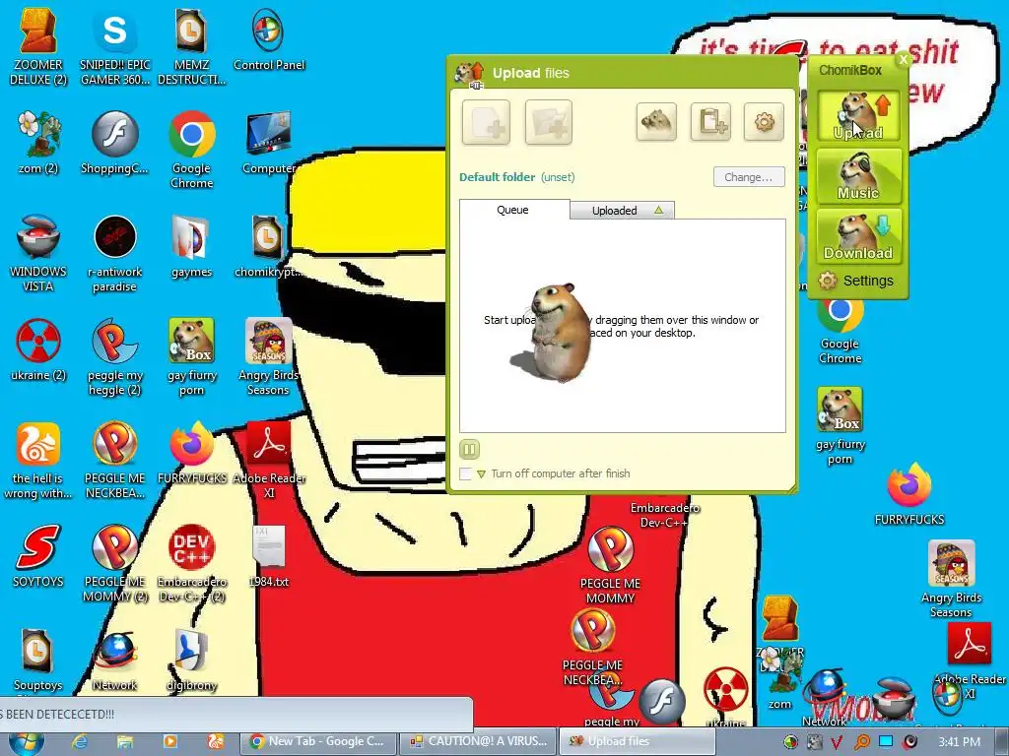Click the green triangle on the Uploaded tab
This screenshot has width=1009, height=756.
pos(658,211)
